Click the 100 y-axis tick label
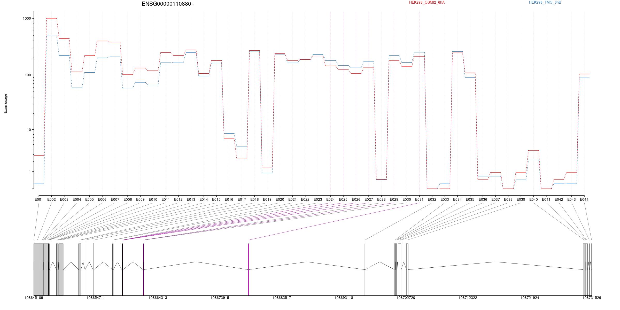620x310 pixels. tap(28, 75)
